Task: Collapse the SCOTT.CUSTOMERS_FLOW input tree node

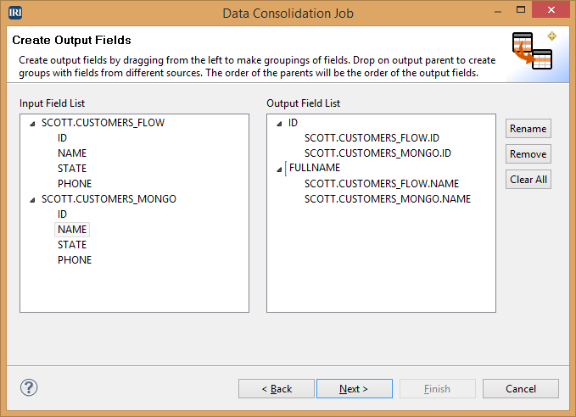Action: pyautogui.click(x=33, y=124)
